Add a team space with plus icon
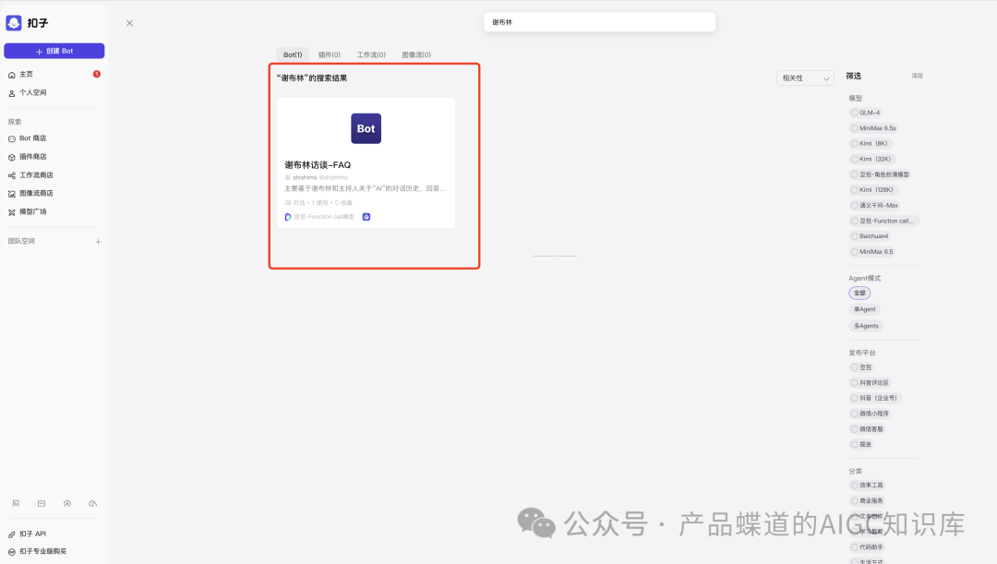This screenshot has height=564, width=997. point(98,242)
